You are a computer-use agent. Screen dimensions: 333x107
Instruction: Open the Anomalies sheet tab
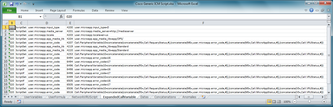pyautogui.click(x=189, y=97)
